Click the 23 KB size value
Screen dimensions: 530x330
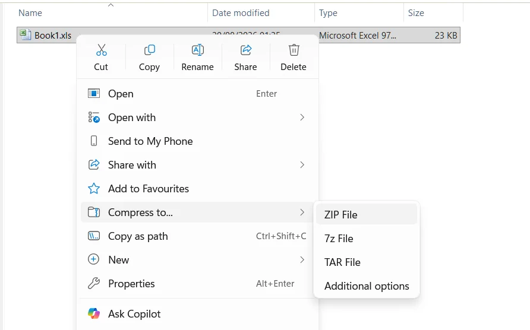pyautogui.click(x=446, y=36)
